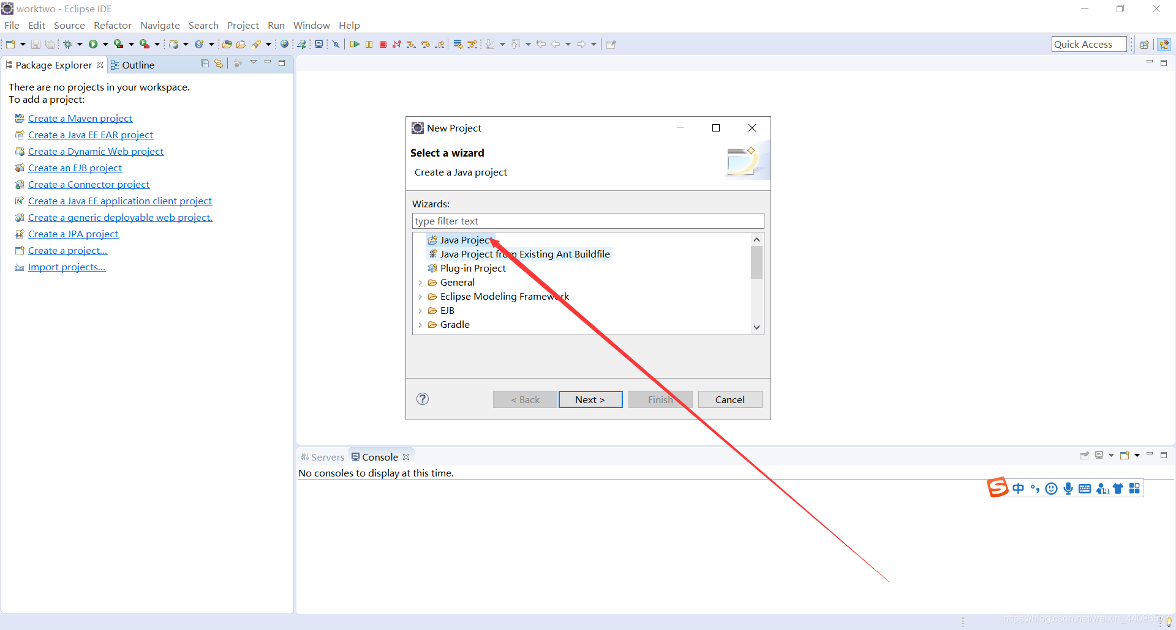The width and height of the screenshot is (1176, 630).
Task: Click the Open Task folder icon
Action: click(x=241, y=44)
